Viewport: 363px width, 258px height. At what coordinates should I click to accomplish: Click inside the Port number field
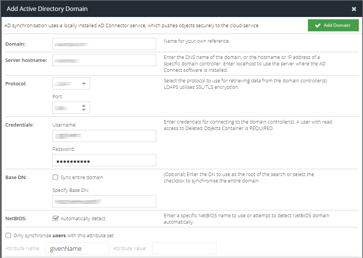point(66,108)
